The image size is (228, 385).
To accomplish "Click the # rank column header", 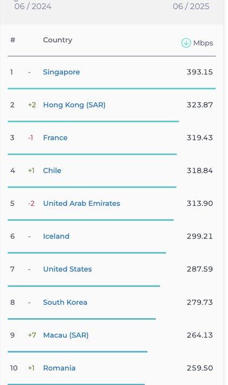I will (x=13, y=40).
